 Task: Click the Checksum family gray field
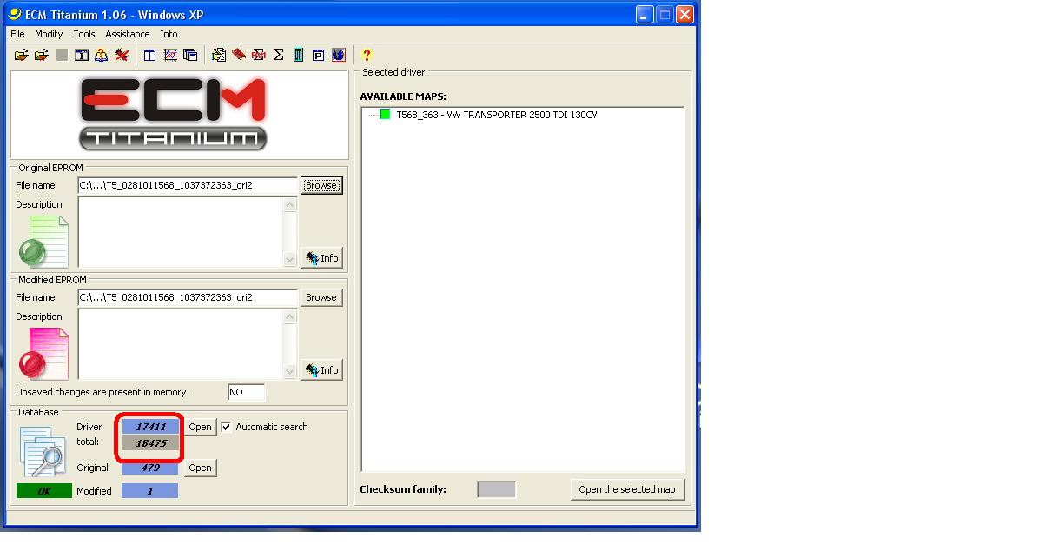pos(496,489)
